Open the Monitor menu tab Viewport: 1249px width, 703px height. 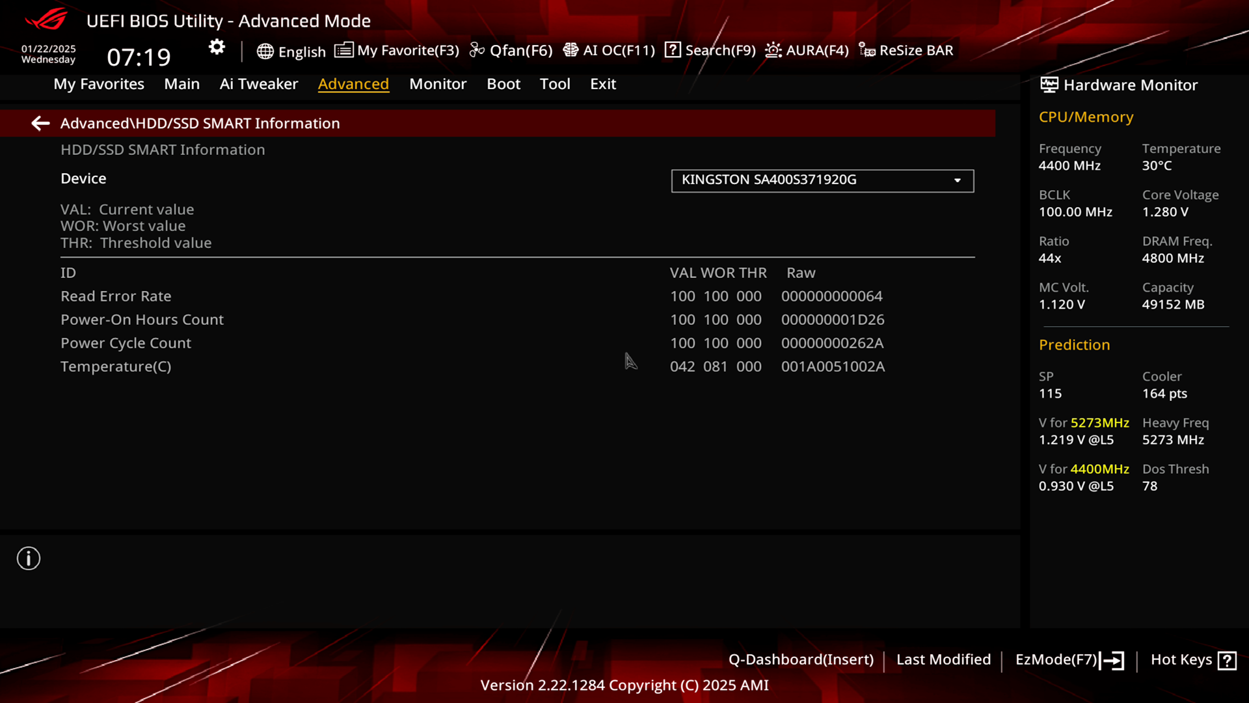(x=438, y=83)
